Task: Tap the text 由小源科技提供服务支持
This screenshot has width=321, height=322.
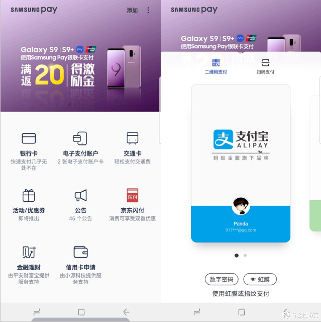Action: [x=81, y=279]
